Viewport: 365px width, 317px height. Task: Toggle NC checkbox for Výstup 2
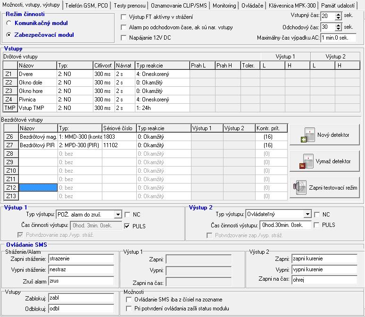(317, 215)
